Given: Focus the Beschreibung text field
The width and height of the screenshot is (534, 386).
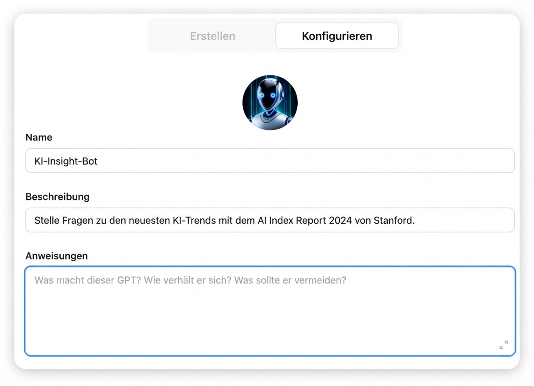Looking at the screenshot, I should pos(270,220).
